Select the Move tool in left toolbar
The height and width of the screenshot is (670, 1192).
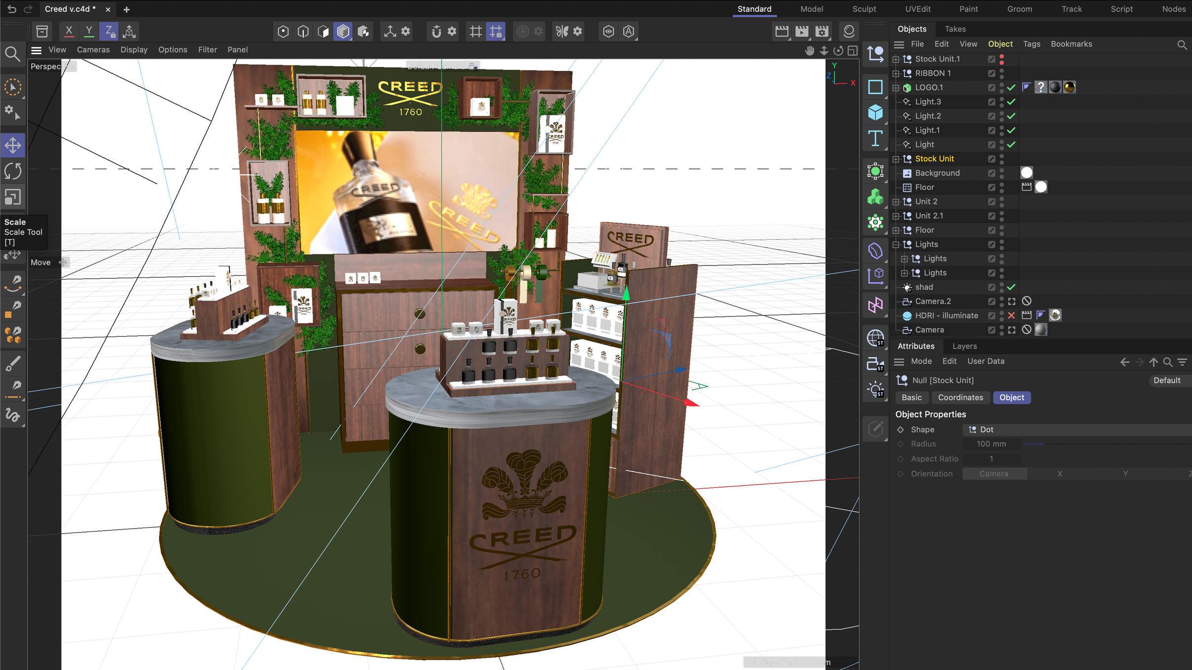pos(13,145)
